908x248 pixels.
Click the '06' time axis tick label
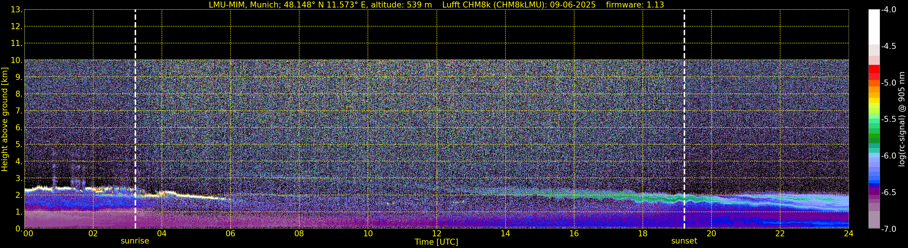click(230, 234)
